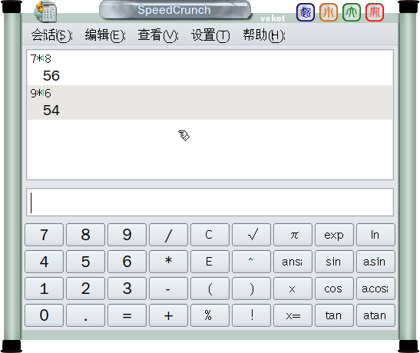Click the keypad 8 button
420x353 pixels.
coord(85,235)
